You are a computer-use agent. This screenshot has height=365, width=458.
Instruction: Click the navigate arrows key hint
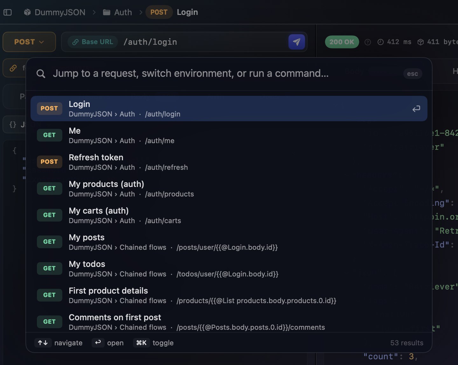(43, 343)
